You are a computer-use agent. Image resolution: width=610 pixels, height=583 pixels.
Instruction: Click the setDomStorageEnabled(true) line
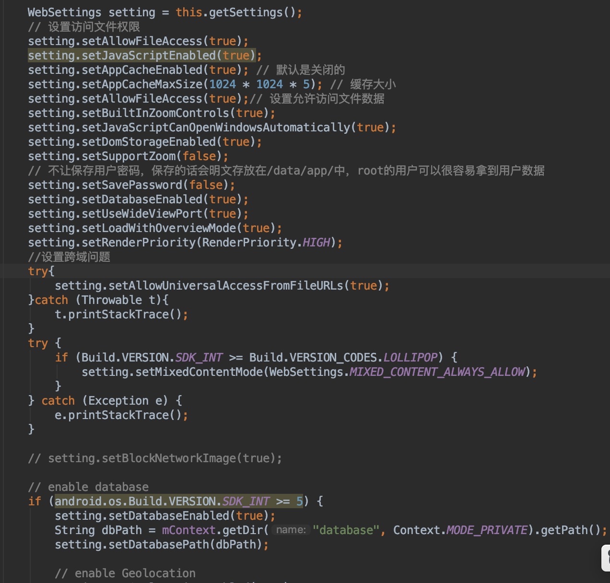[145, 142]
